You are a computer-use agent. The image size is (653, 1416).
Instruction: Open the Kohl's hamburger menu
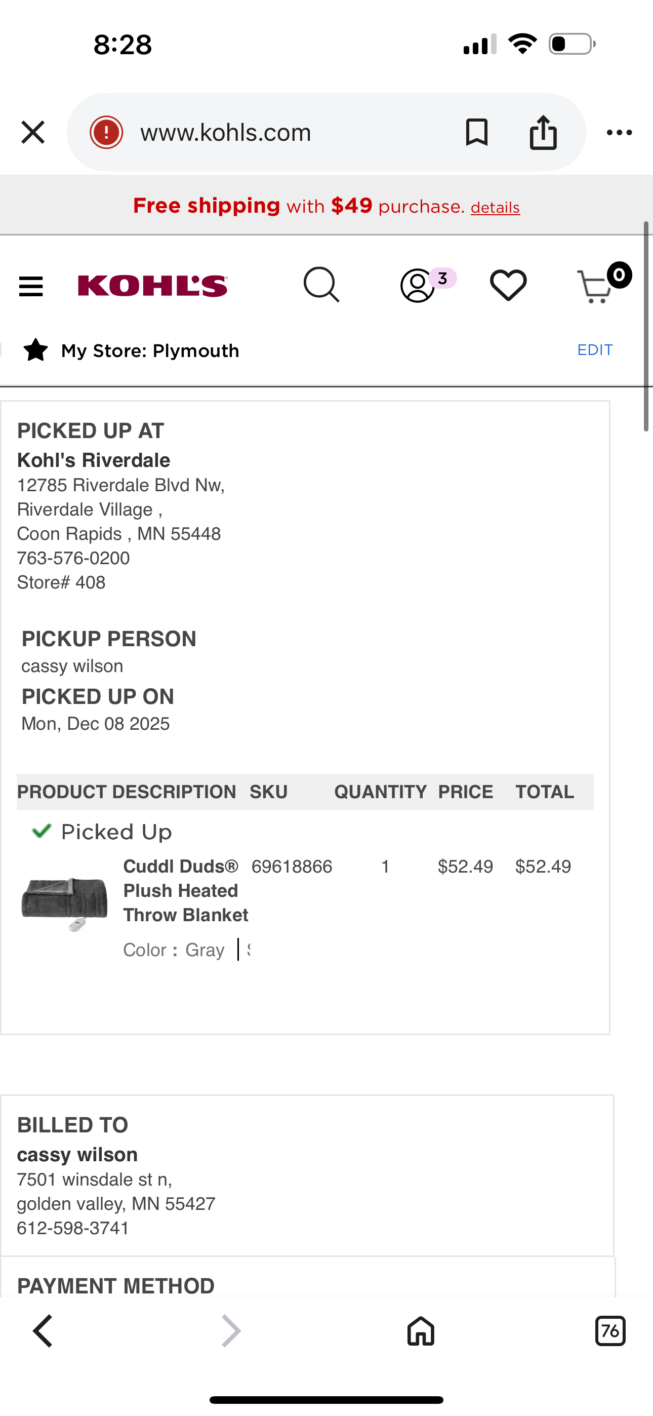click(31, 286)
